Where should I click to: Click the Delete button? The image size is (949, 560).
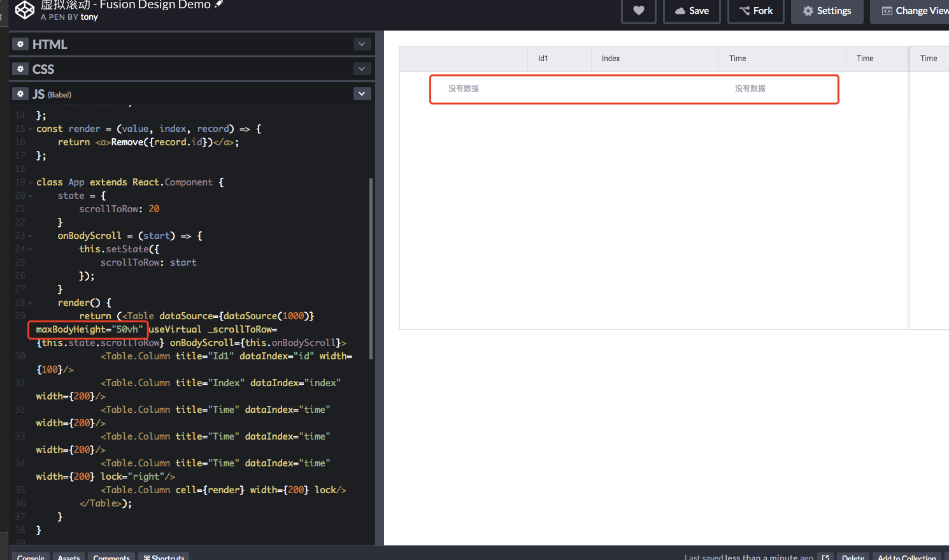click(853, 556)
